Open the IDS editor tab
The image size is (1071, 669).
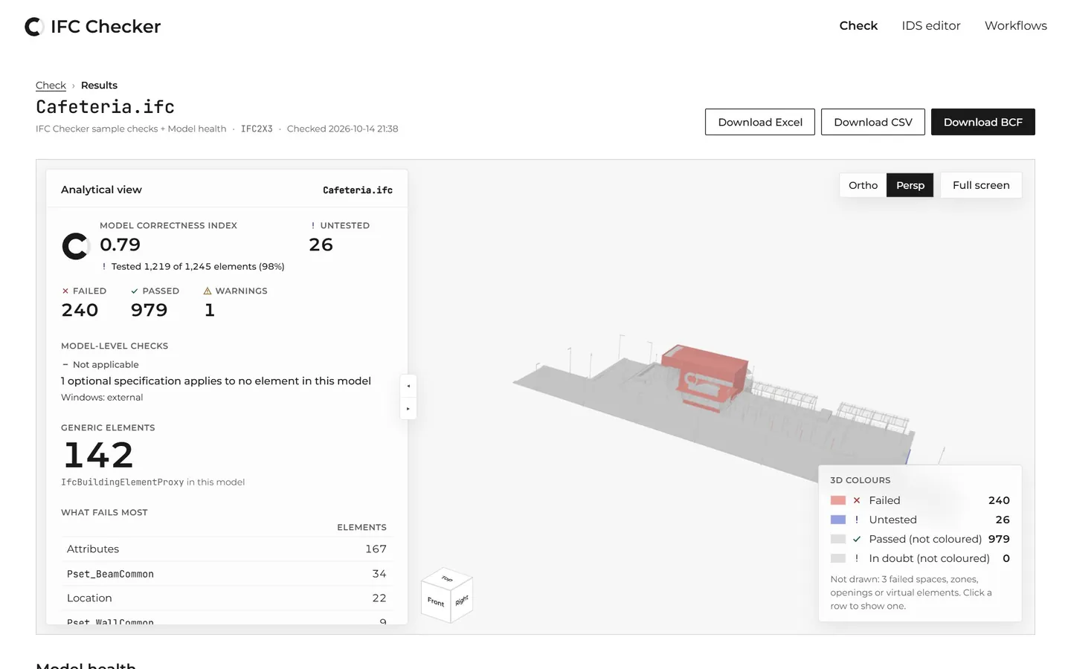tap(931, 25)
